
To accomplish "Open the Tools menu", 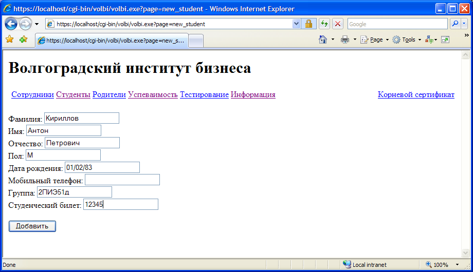I will 407,40.
